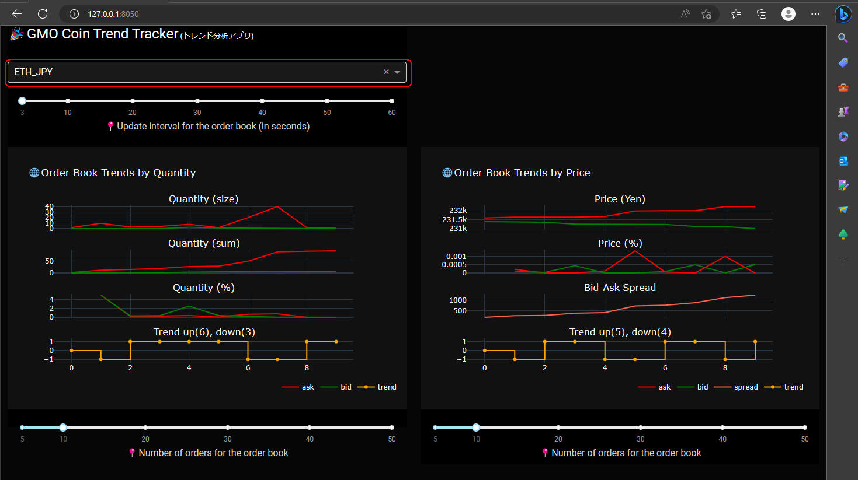Open the browser profile avatar

(788, 14)
